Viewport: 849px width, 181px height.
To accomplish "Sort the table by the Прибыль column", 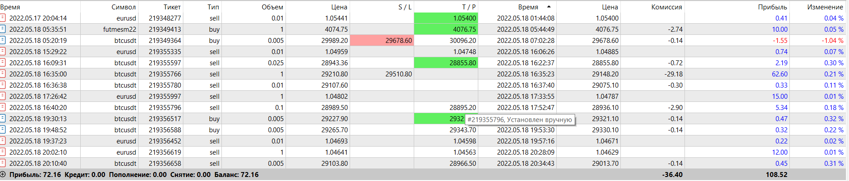I will [x=772, y=7].
